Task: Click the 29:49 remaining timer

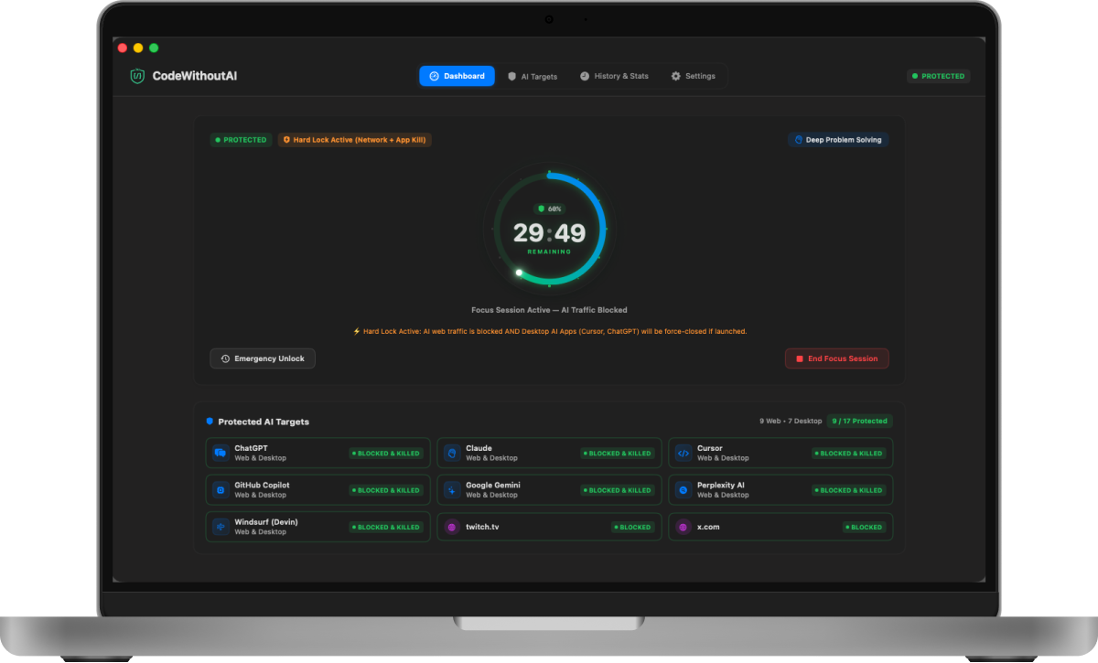Action: (549, 233)
